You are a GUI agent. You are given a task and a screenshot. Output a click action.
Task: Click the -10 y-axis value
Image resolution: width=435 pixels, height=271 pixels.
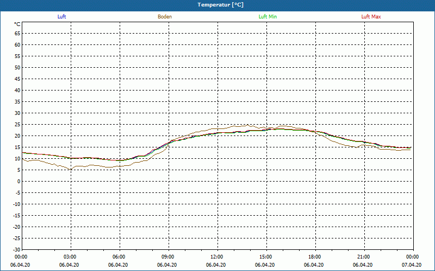tap(16, 204)
